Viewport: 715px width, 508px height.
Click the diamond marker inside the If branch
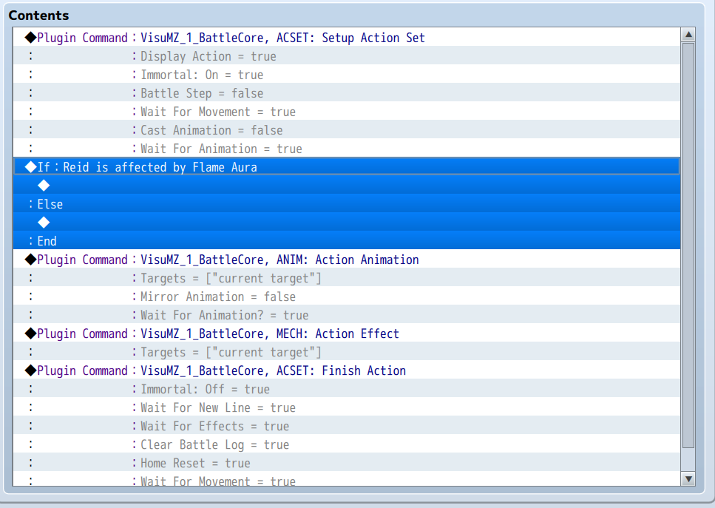point(44,185)
